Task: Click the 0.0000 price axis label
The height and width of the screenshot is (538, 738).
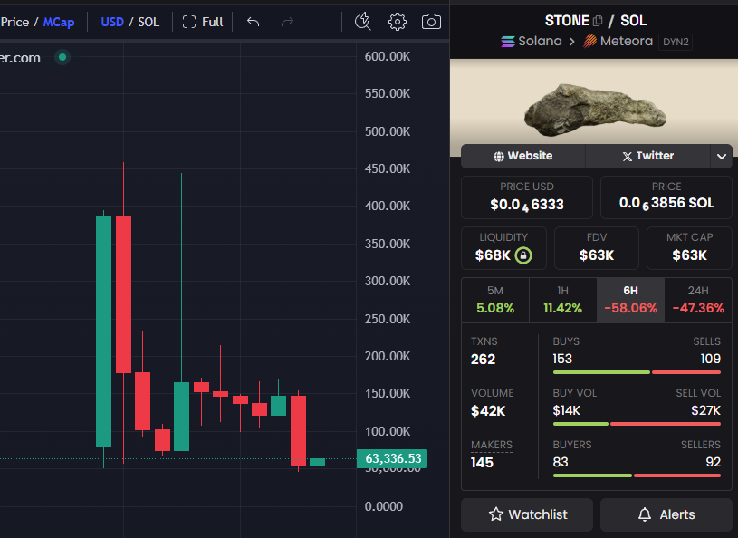Action: click(x=384, y=506)
